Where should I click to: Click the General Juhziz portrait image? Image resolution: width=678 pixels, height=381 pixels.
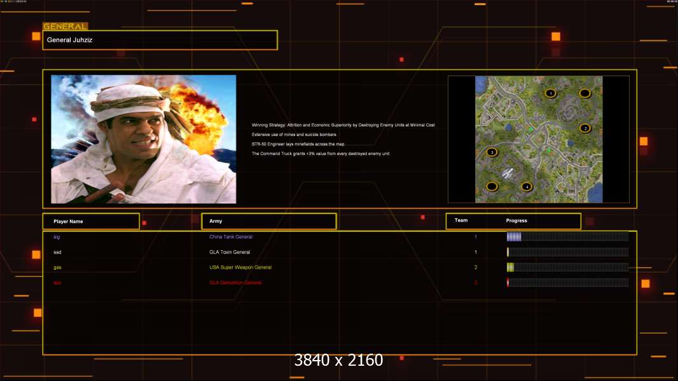click(x=143, y=139)
